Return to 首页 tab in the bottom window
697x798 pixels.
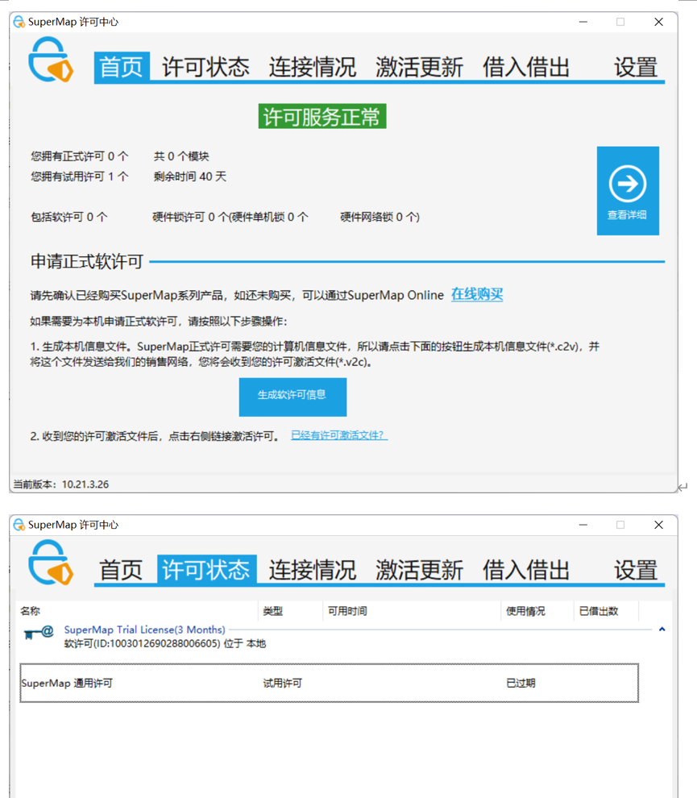pyautogui.click(x=121, y=570)
